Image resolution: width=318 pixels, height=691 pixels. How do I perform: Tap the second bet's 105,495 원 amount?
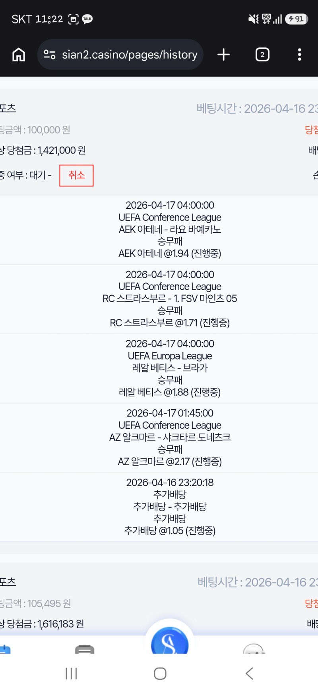[49, 603]
